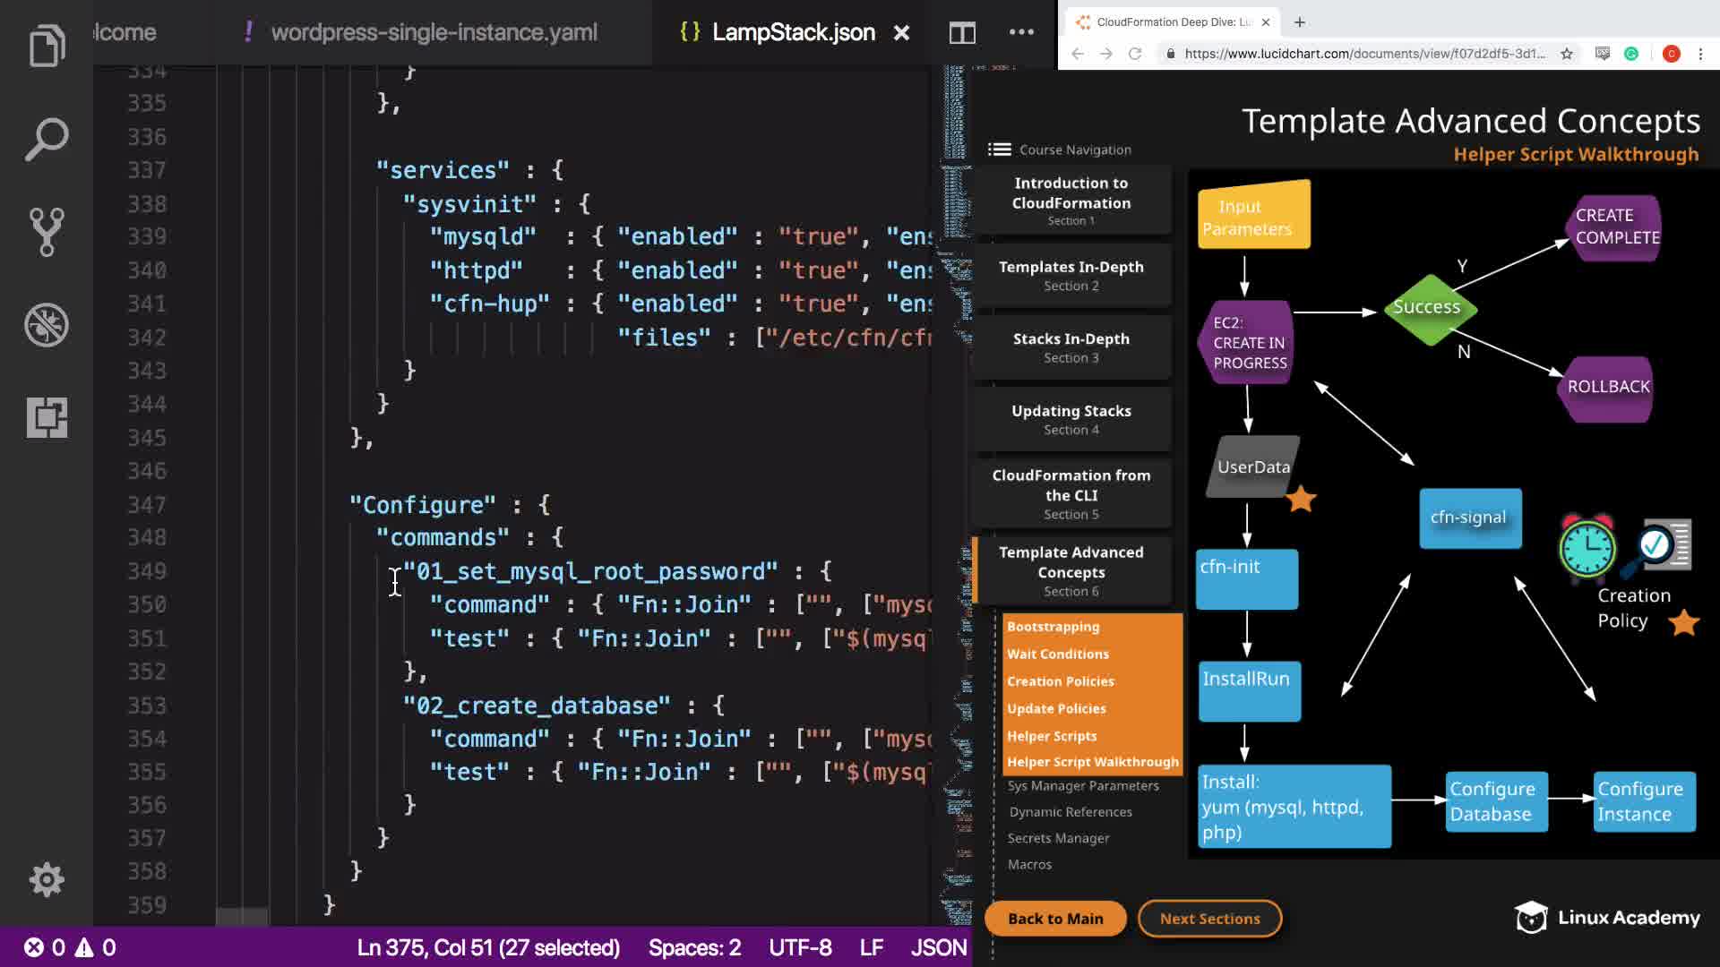Viewport: 1720px width, 967px height.
Task: Click the split editor icon
Action: point(962,33)
